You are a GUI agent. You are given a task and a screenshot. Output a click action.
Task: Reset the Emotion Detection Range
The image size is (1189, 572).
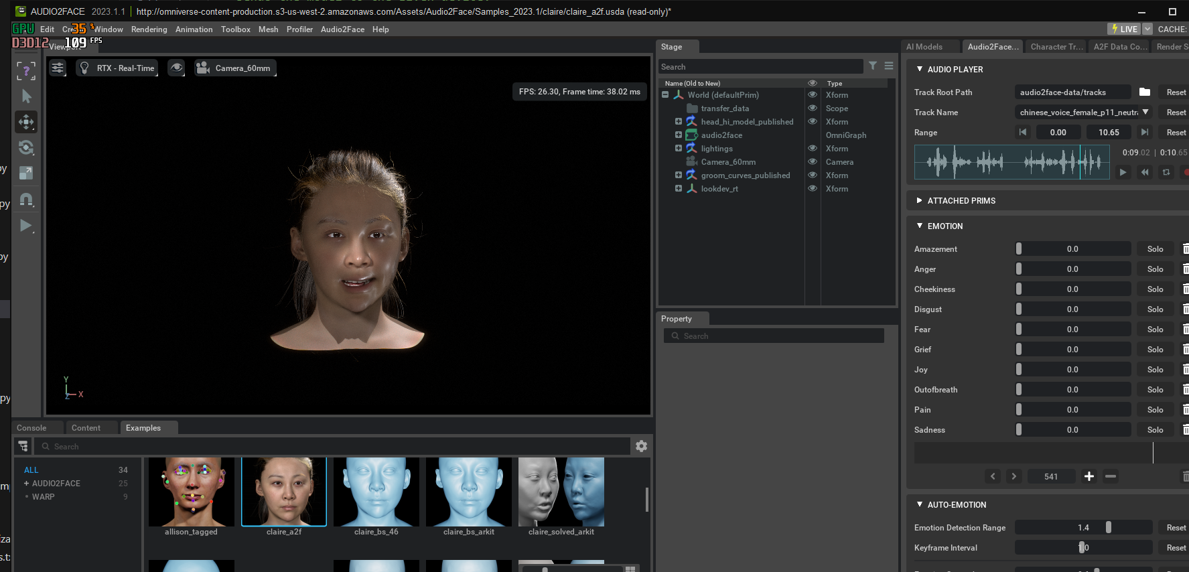click(x=1176, y=528)
